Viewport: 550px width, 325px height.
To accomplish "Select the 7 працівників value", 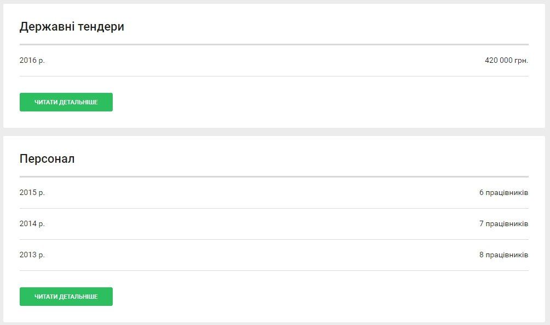I will pos(503,223).
